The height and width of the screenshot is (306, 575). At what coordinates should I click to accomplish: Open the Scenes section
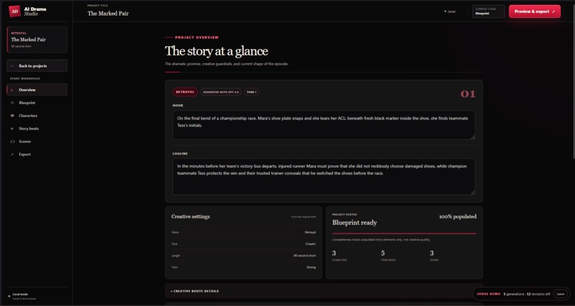click(36, 141)
